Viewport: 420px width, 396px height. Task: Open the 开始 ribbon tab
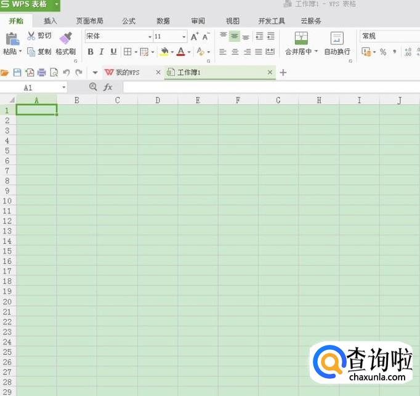coord(16,21)
